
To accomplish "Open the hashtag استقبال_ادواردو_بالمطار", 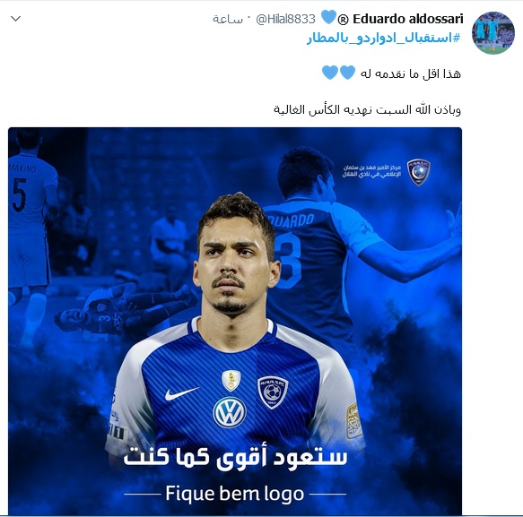I will [384, 38].
